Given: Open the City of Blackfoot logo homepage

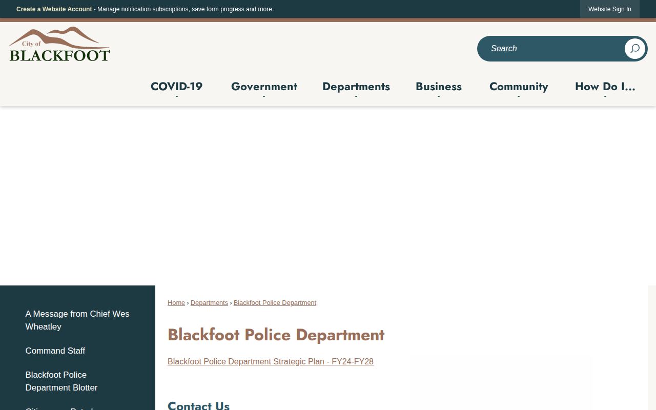Looking at the screenshot, I should (59, 44).
